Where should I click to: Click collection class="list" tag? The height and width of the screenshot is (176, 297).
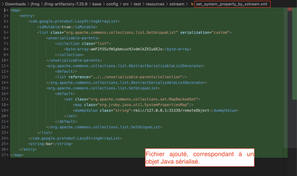[83, 44]
